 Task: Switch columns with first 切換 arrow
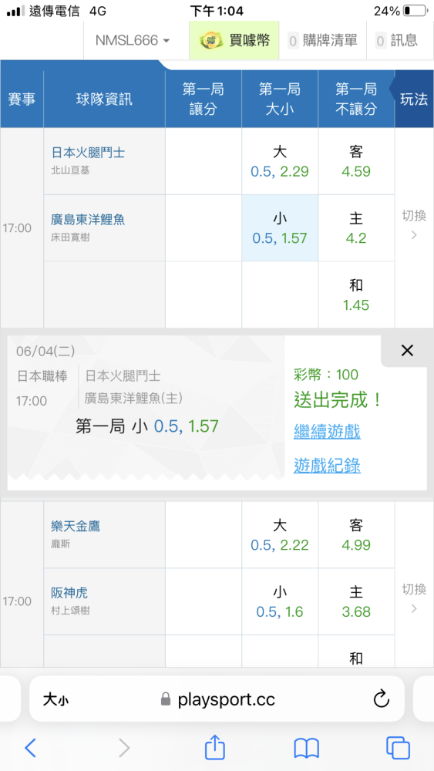coord(414,226)
